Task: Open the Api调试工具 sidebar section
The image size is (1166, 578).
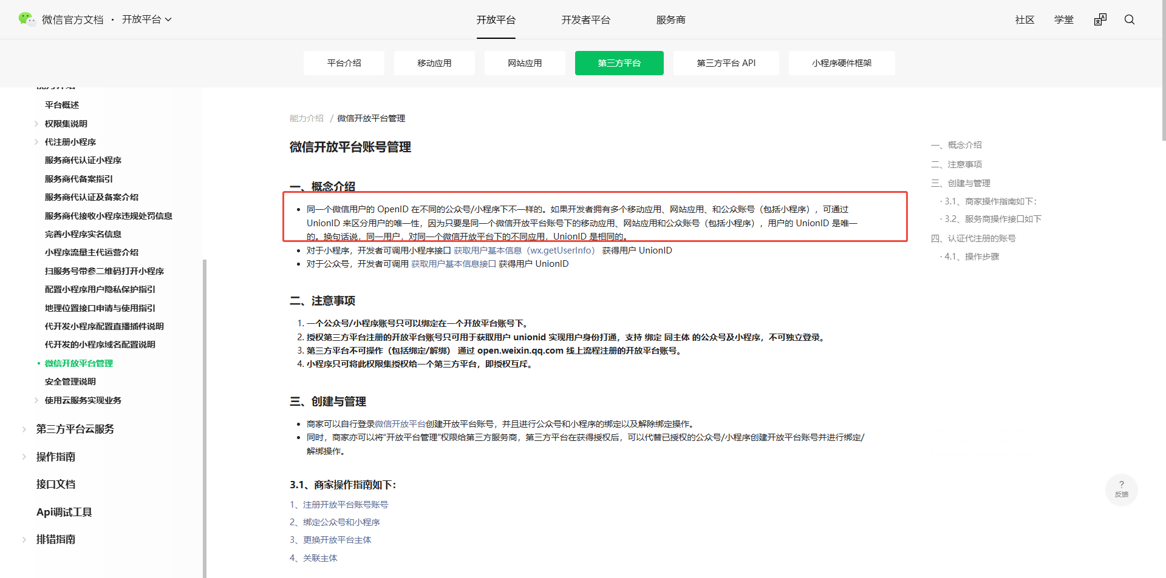Action: coord(64,512)
